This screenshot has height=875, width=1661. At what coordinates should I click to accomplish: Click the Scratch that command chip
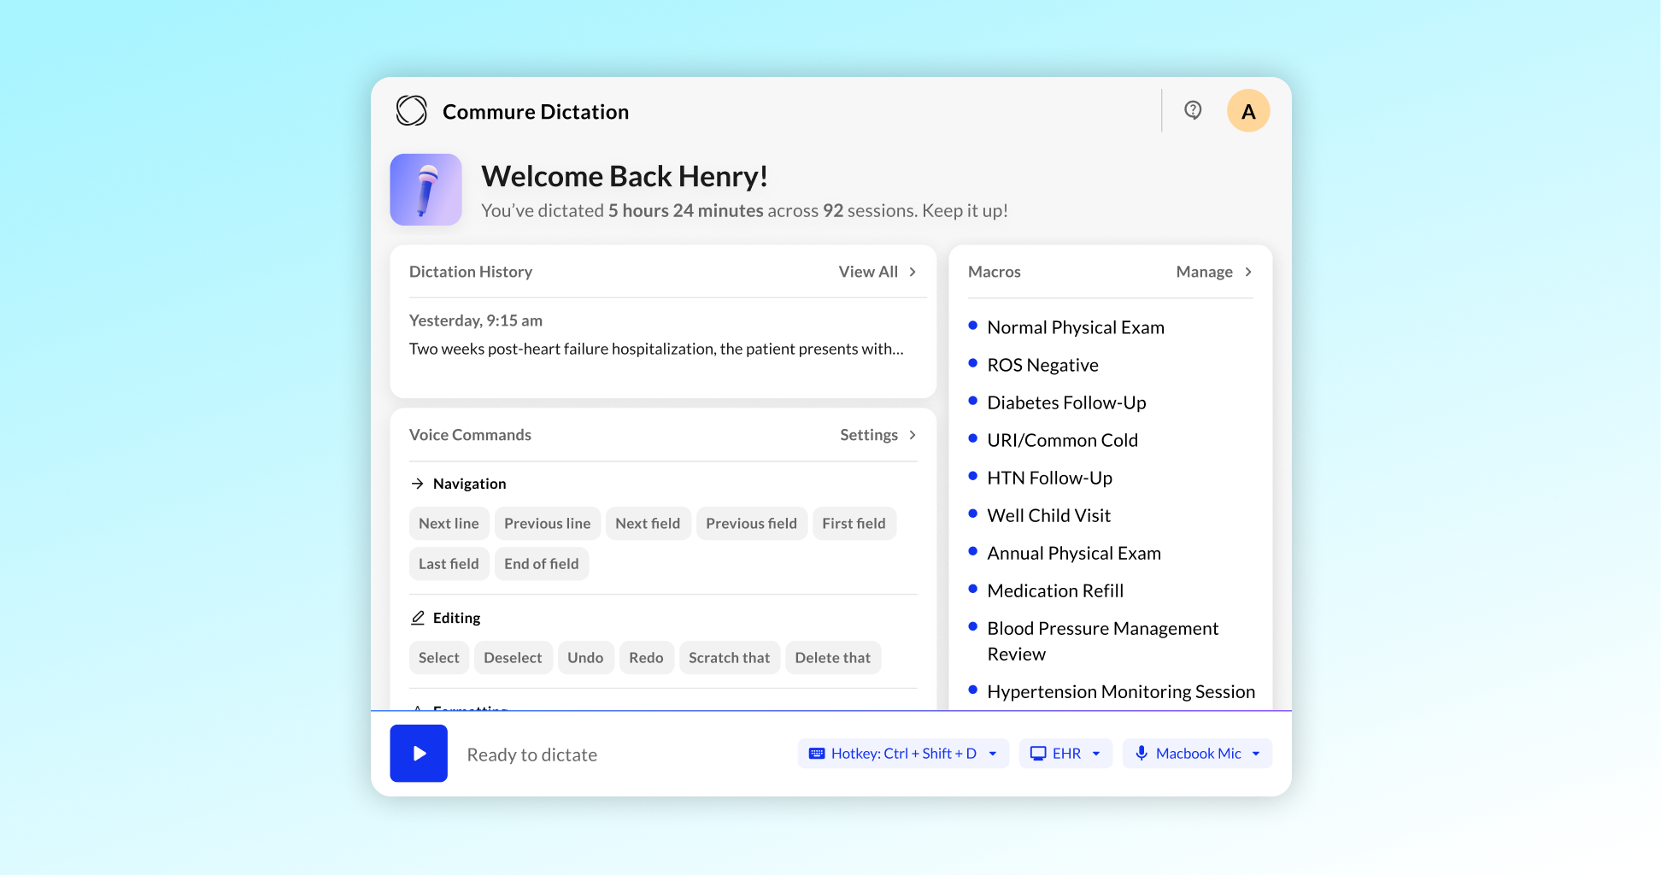pos(729,658)
